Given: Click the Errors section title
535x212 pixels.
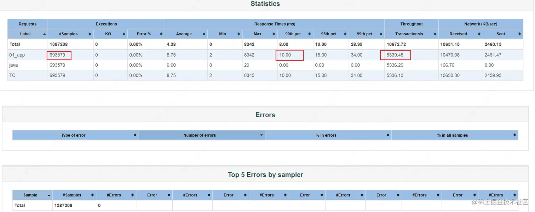Looking at the screenshot, I should [x=265, y=115].
